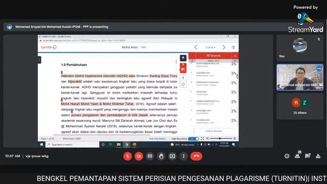327x184 pixels.
Task: Show the participants people panel
Action: 297,156
